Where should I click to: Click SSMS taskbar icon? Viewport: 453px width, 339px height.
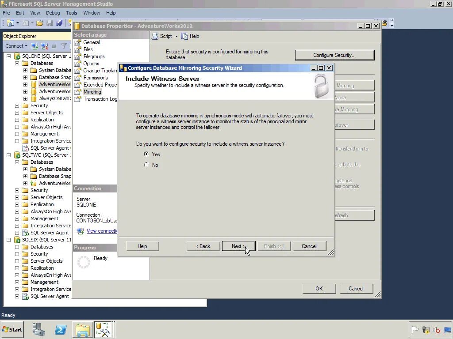point(104,329)
